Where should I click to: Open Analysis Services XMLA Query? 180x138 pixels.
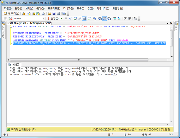point(38,13)
